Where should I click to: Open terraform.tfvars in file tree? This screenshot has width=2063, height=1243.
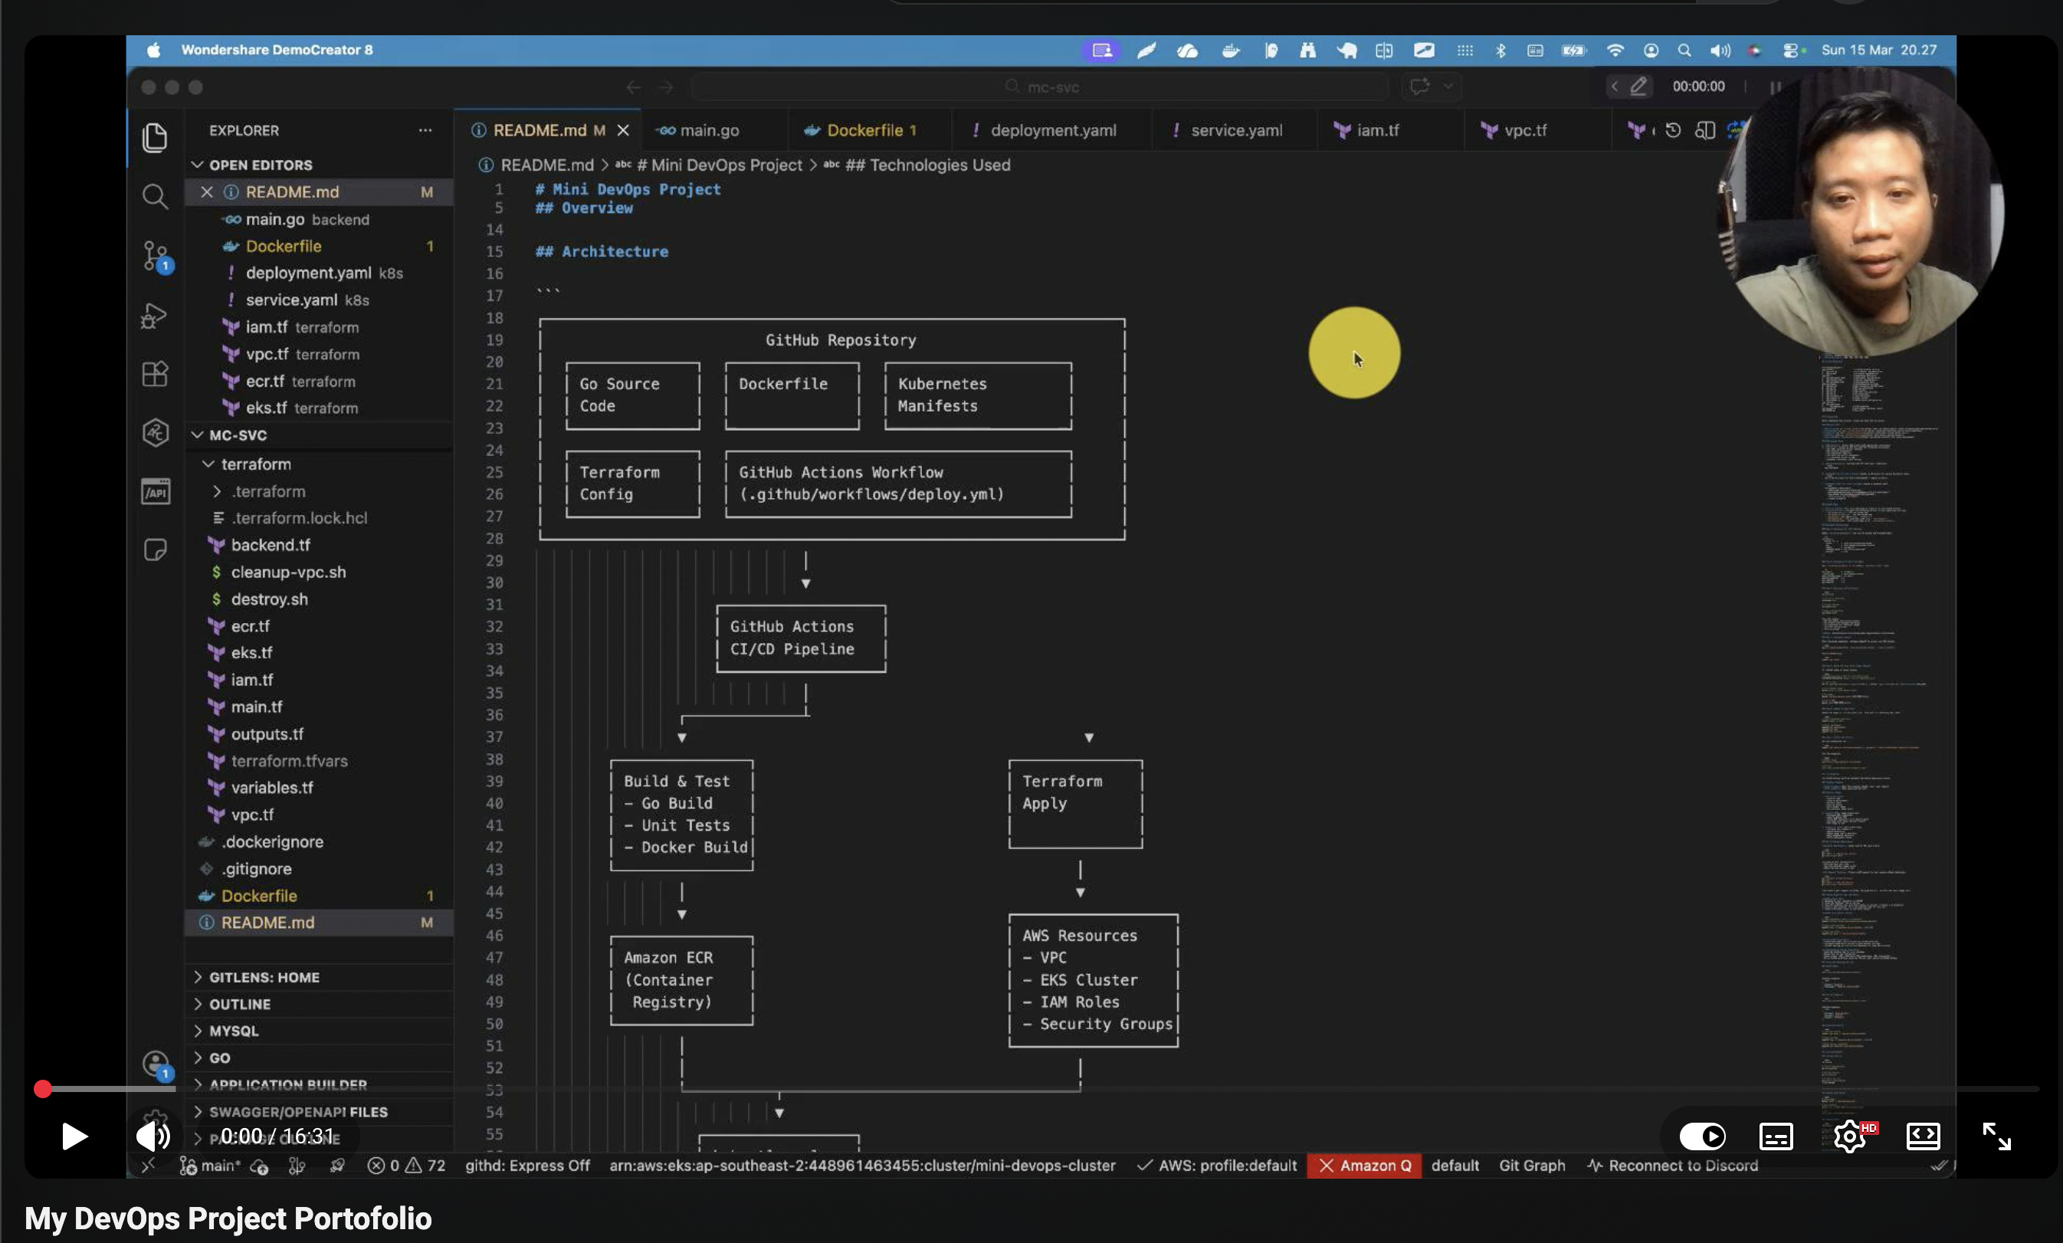coord(319,761)
